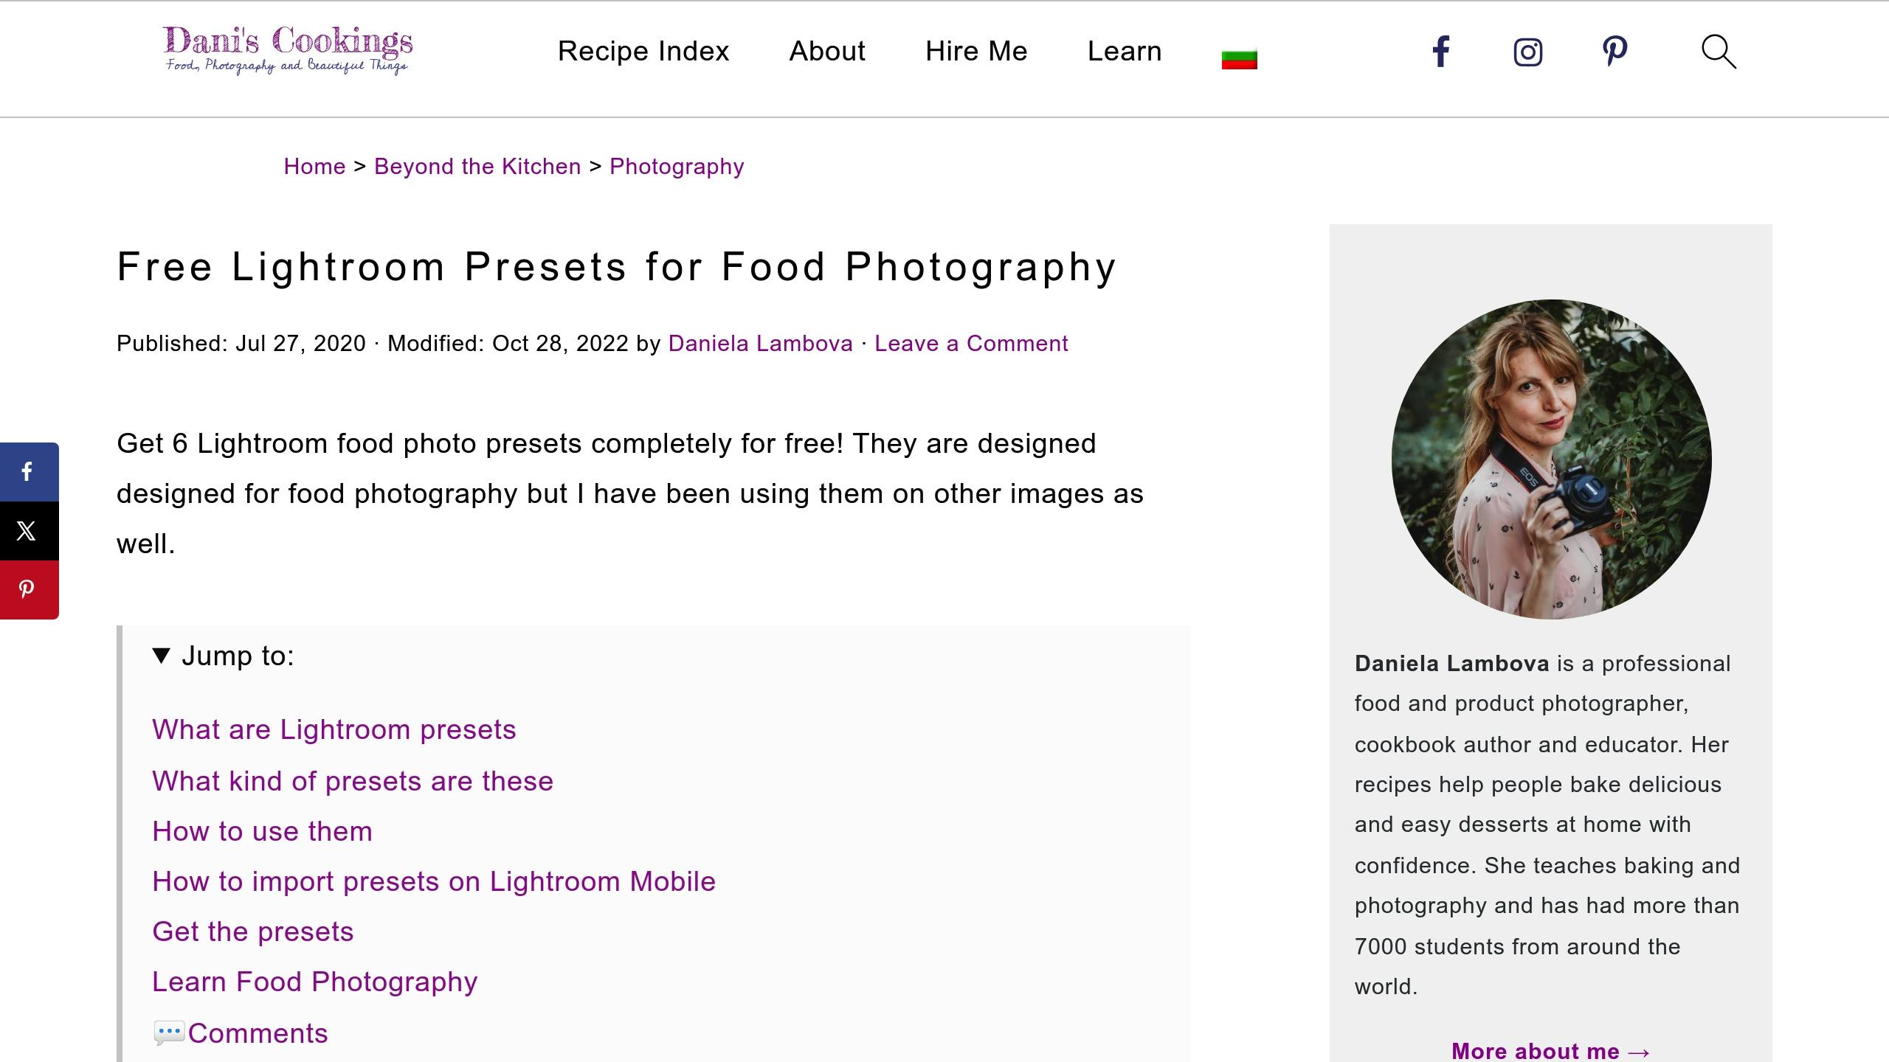This screenshot has width=1889, height=1062.
Task: Open the Instagram icon in the header
Action: click(x=1527, y=52)
